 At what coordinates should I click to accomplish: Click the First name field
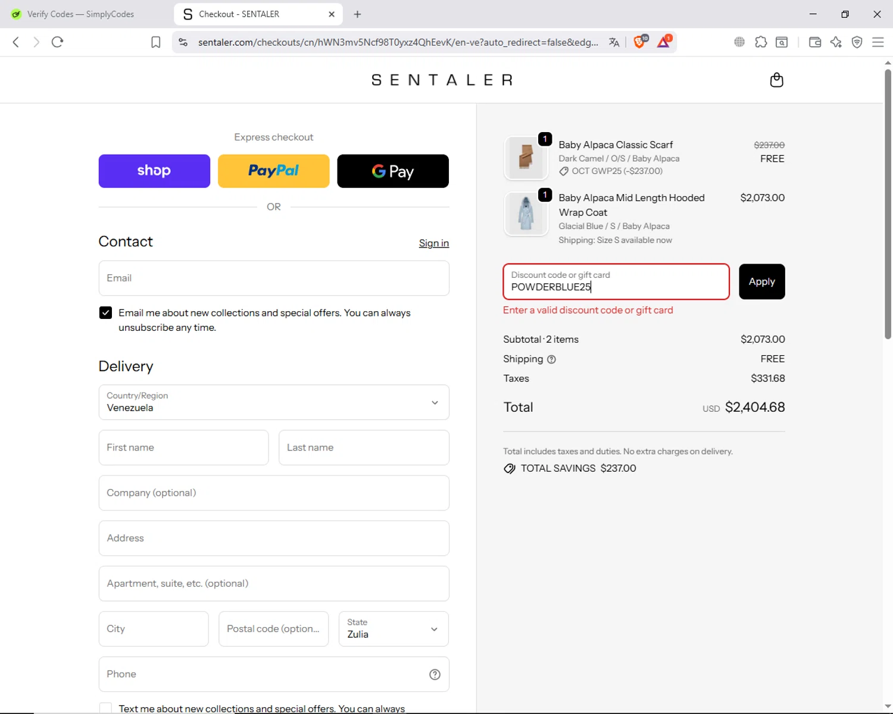(x=183, y=447)
